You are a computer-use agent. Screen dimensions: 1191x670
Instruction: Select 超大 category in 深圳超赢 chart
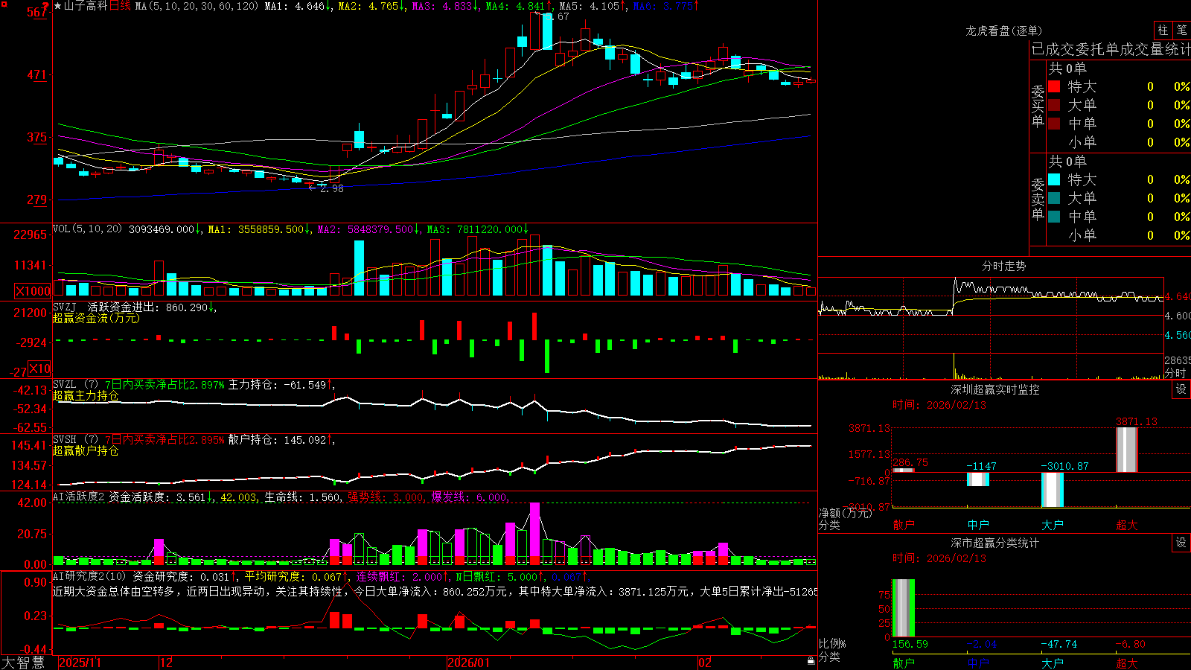tap(1127, 525)
